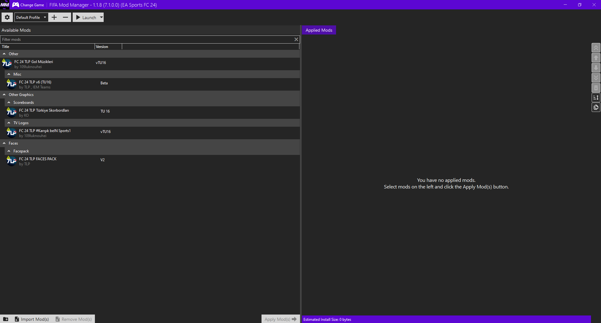Click the copy mod list icon

point(596,107)
